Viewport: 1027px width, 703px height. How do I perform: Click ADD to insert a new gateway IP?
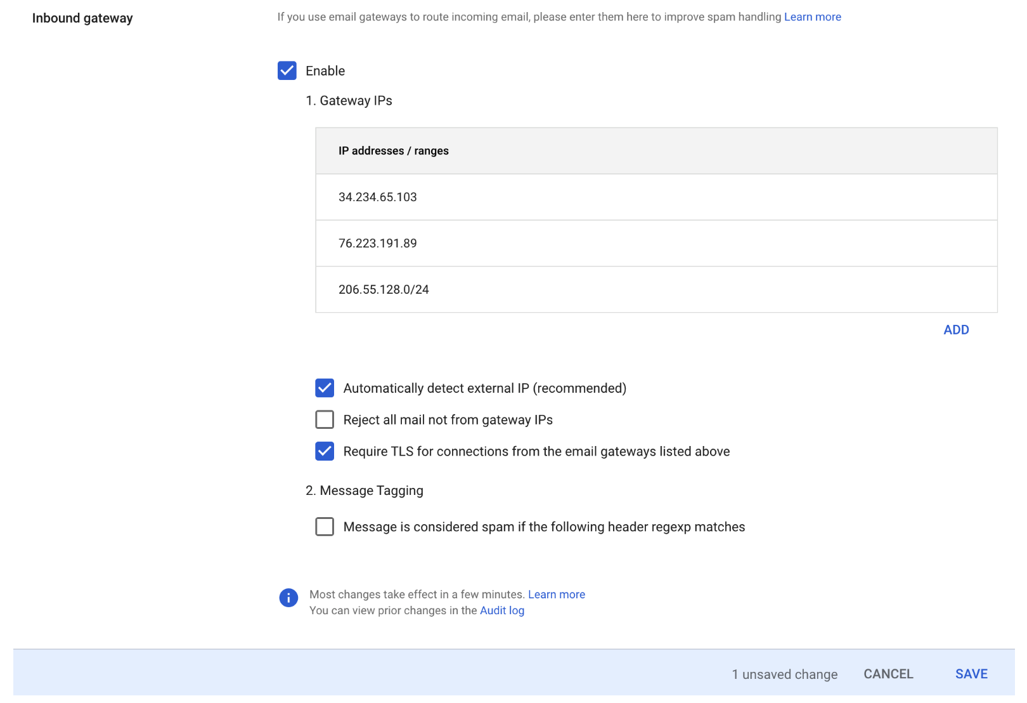coord(956,329)
